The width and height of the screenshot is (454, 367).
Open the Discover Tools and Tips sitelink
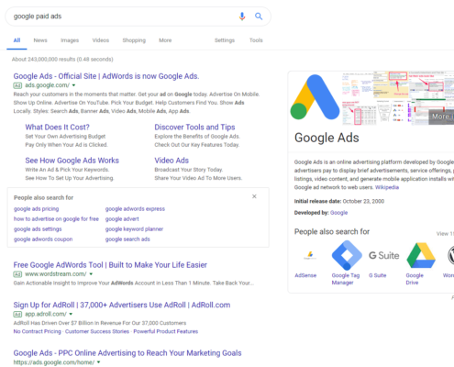coord(194,128)
